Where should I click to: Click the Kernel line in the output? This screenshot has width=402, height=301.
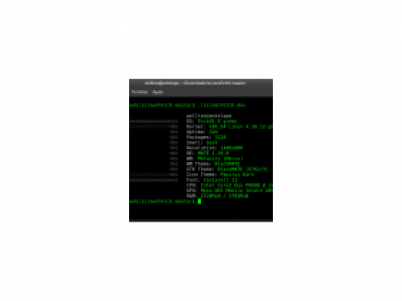(x=229, y=126)
